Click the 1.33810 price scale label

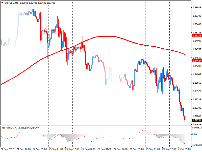[197, 83]
